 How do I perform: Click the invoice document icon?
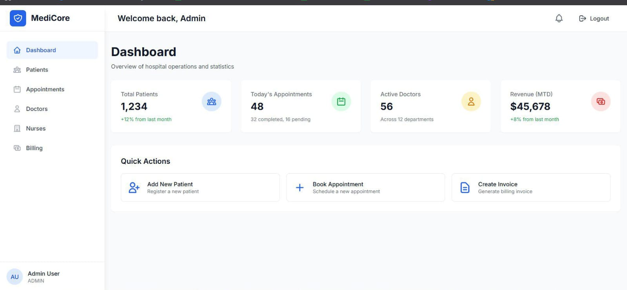465,188
